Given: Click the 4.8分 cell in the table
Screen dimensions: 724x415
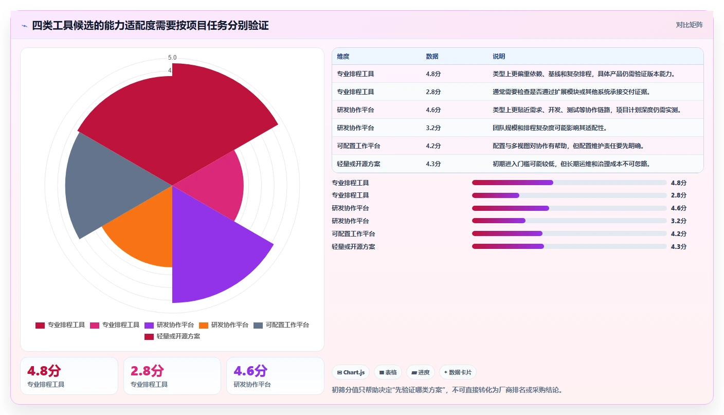Looking at the screenshot, I should pyautogui.click(x=433, y=74).
